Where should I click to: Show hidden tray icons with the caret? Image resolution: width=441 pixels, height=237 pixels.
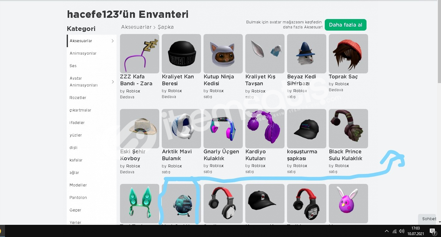coord(387,231)
